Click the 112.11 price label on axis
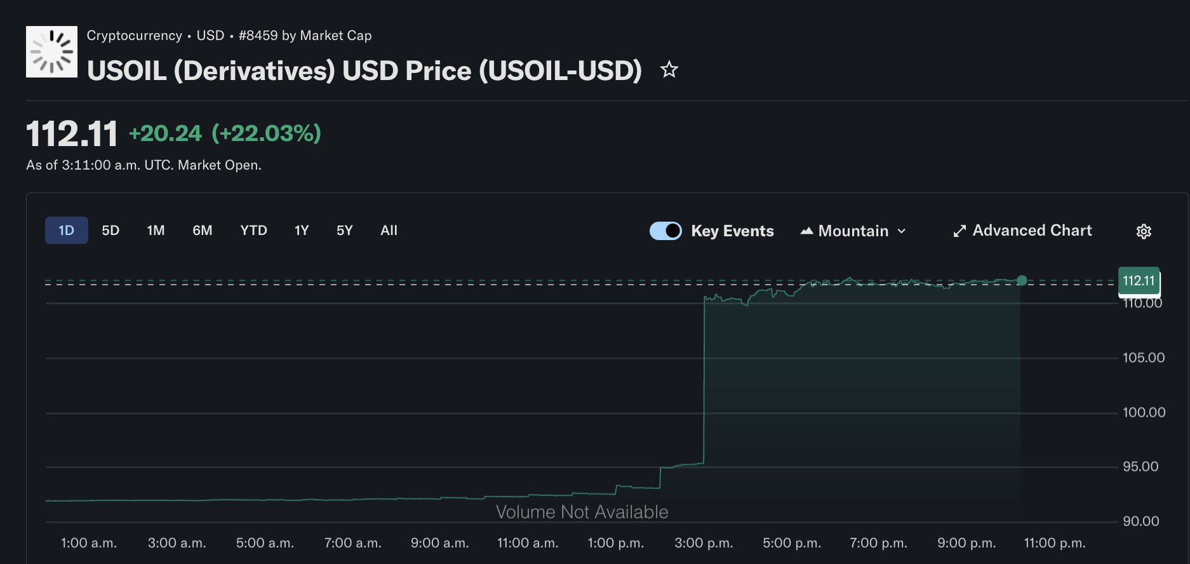The width and height of the screenshot is (1190, 564). [x=1139, y=281]
